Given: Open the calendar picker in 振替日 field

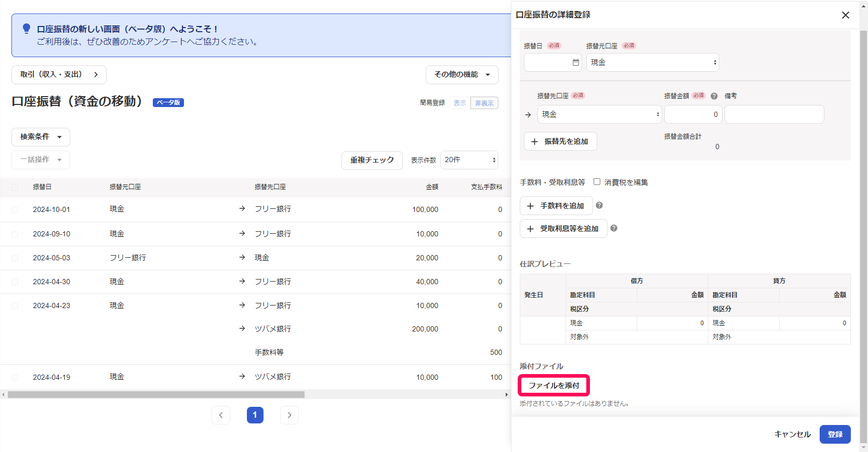Looking at the screenshot, I should coord(575,62).
